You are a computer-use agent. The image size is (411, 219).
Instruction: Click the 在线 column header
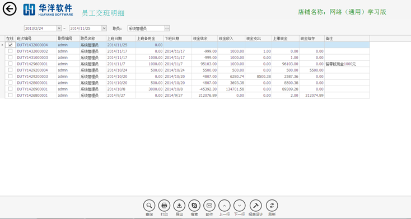(10, 39)
